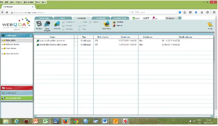218x126 pixels.
Task: Switch to the Classificação ribbon tab
Action: coord(101,18)
